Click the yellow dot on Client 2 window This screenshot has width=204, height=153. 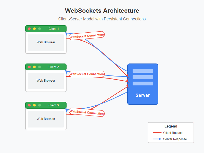[x=34, y=67]
